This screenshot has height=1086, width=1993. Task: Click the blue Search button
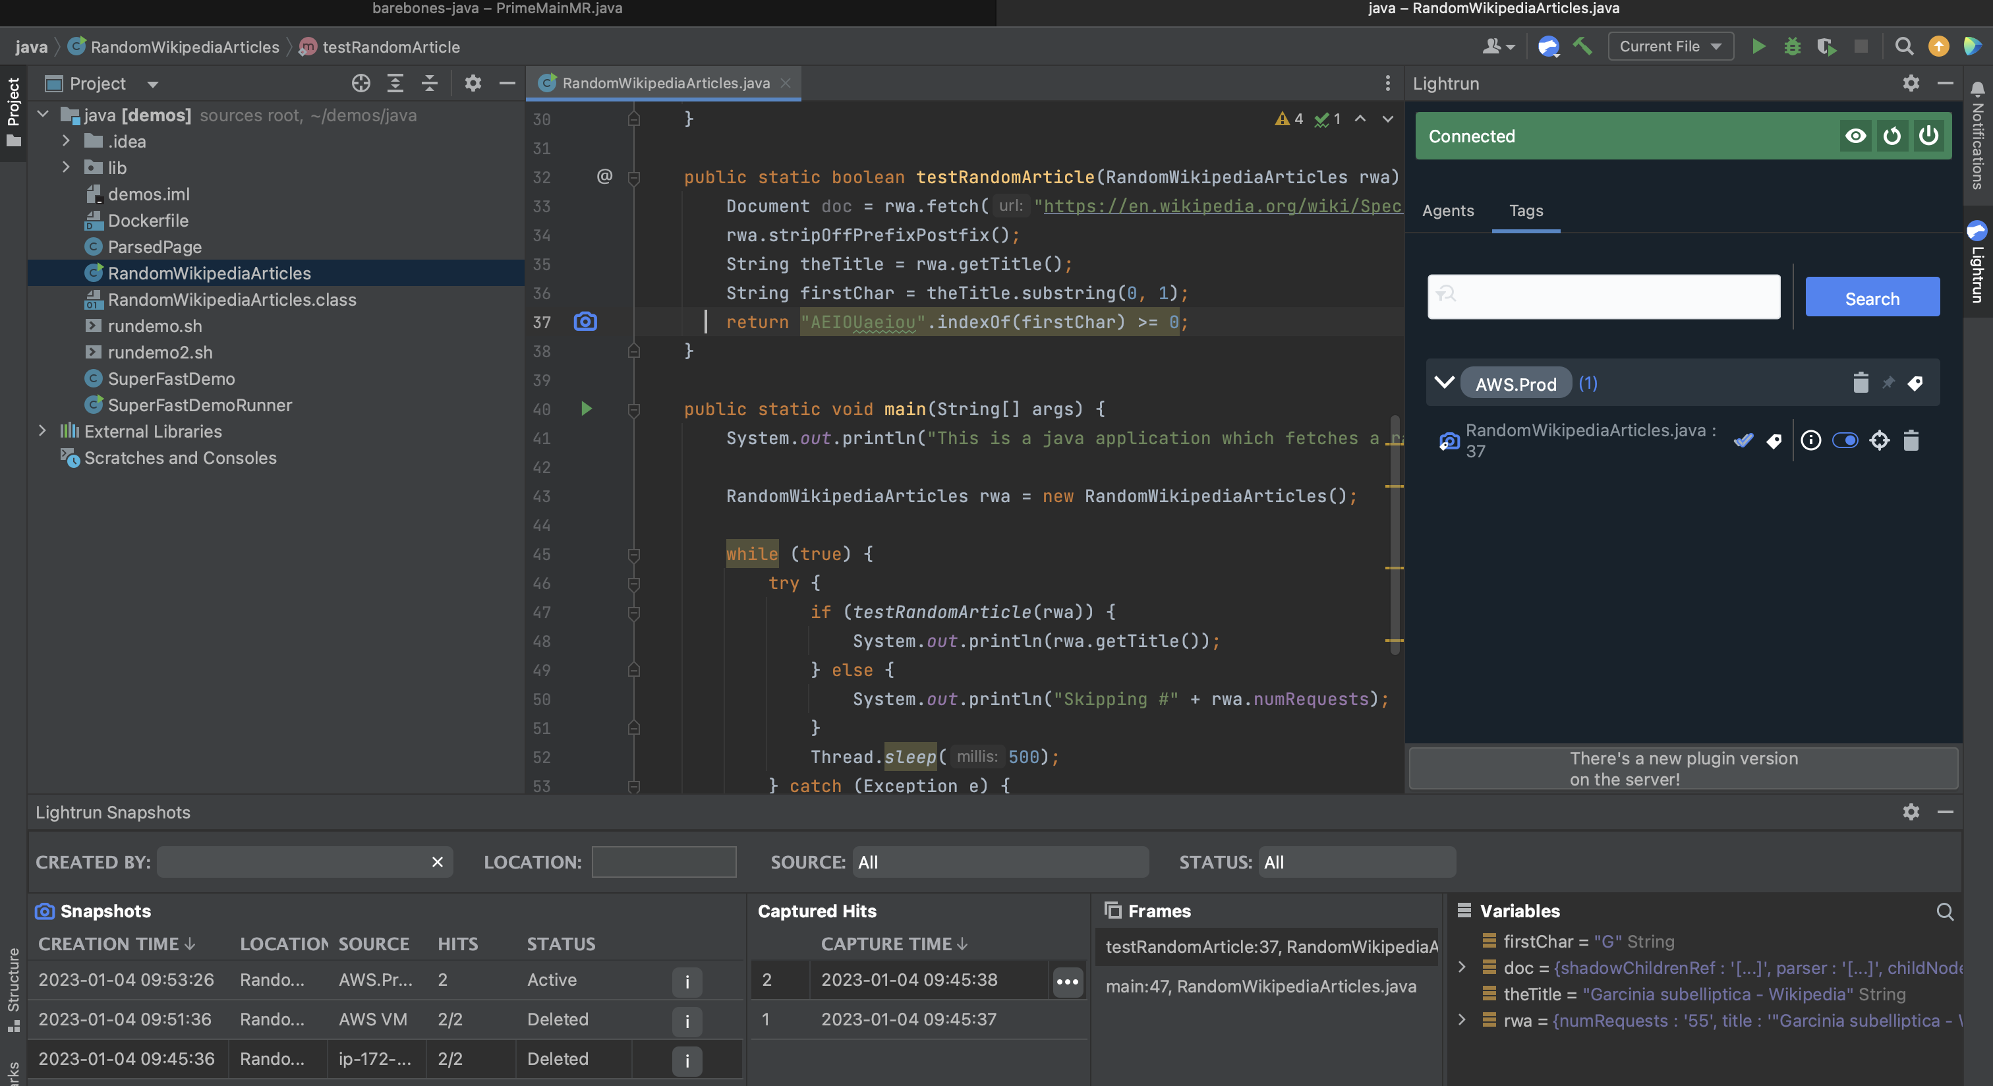pos(1872,299)
